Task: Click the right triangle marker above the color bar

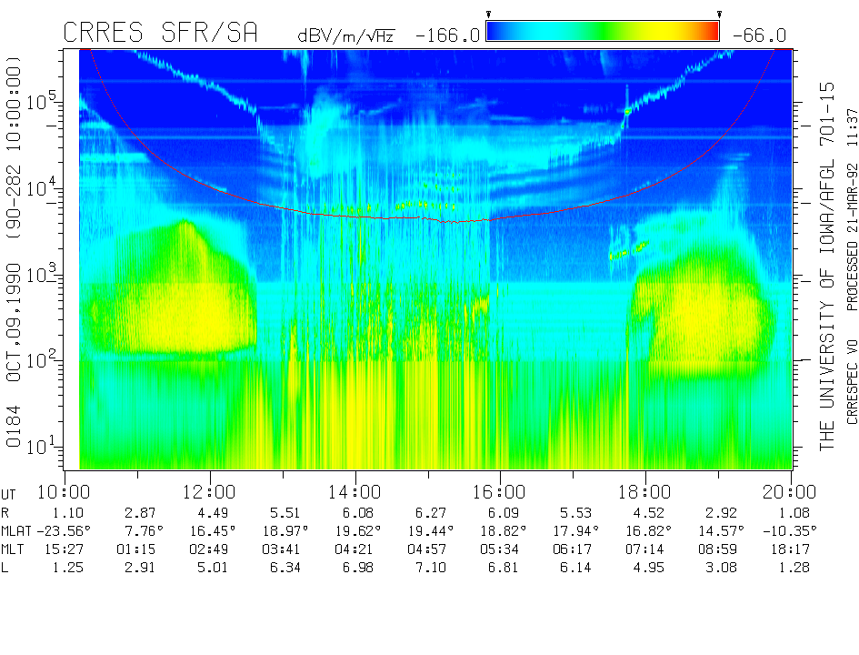Action: coord(719,15)
